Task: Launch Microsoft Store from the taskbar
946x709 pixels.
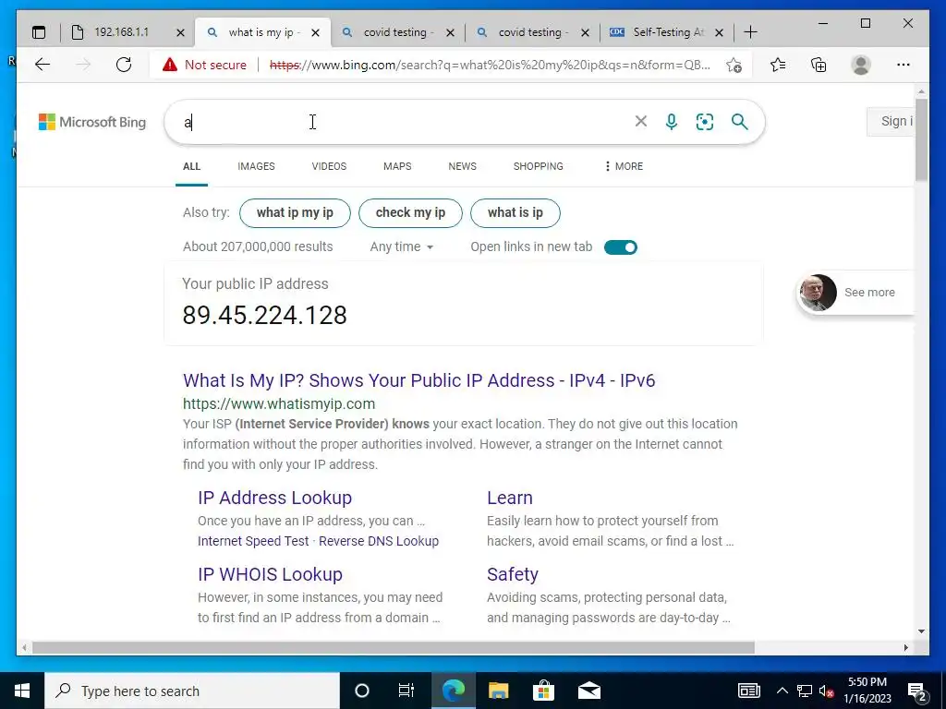Action: [543, 691]
